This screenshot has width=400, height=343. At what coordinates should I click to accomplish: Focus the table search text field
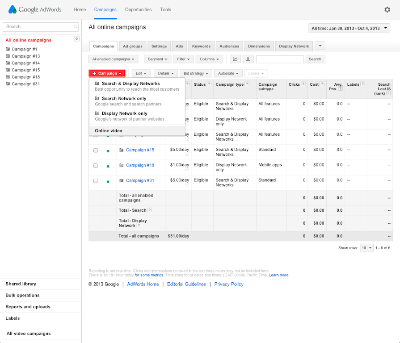click(x=280, y=59)
